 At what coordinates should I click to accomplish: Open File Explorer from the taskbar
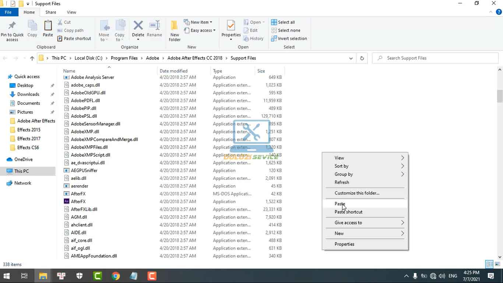pyautogui.click(x=43, y=276)
